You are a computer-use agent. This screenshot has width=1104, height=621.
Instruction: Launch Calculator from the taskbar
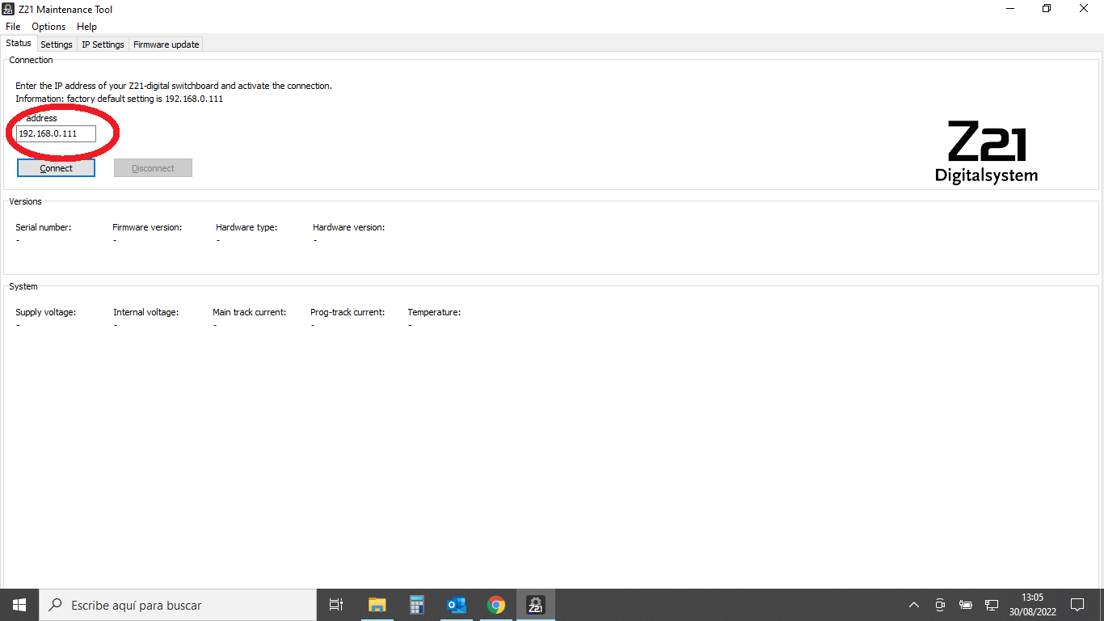(416, 605)
